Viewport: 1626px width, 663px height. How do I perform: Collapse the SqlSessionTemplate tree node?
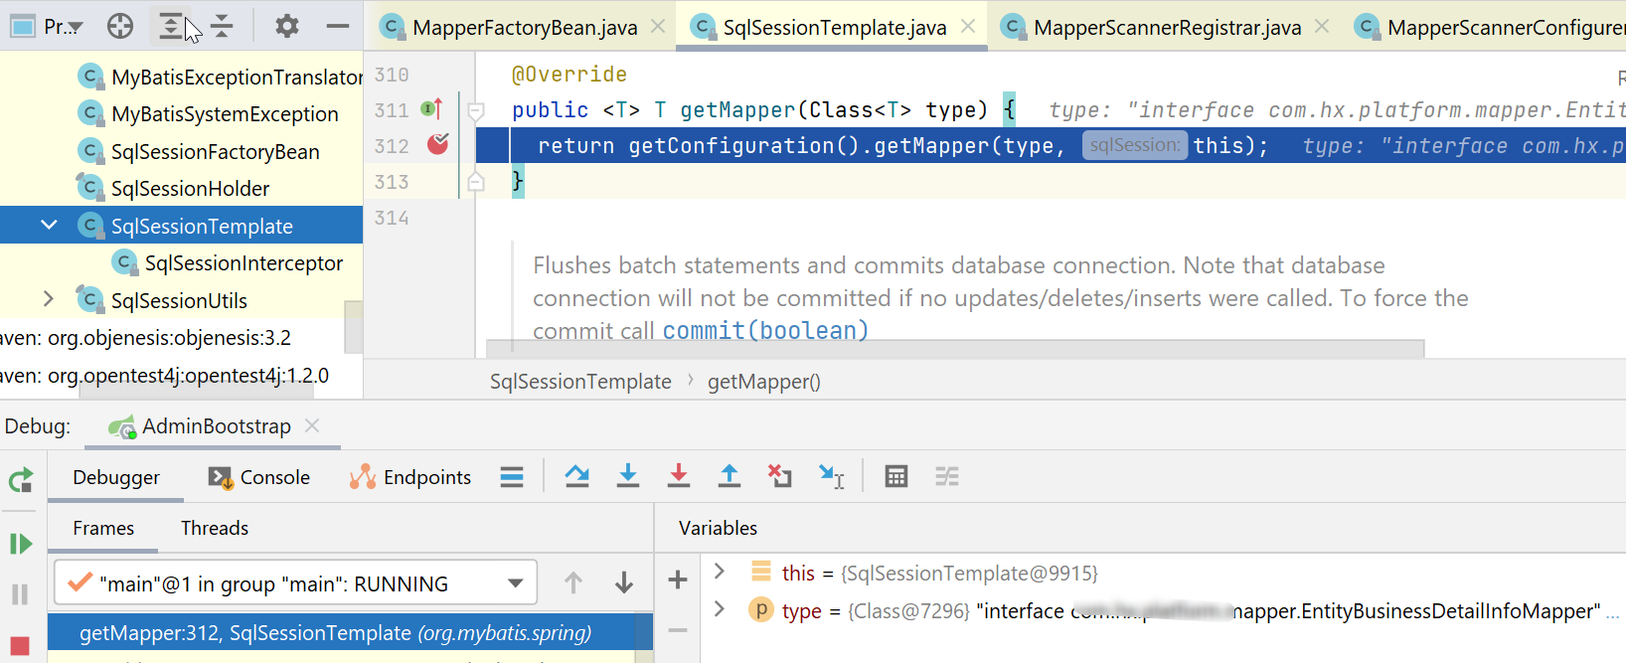(49, 226)
